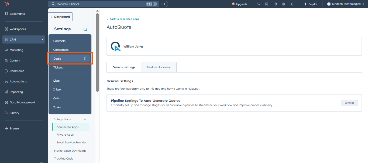Open the plus create menu
368x163 pixels.
[164, 4]
